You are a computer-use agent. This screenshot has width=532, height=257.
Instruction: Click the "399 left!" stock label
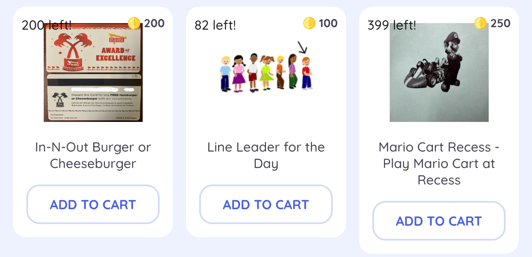tap(392, 25)
